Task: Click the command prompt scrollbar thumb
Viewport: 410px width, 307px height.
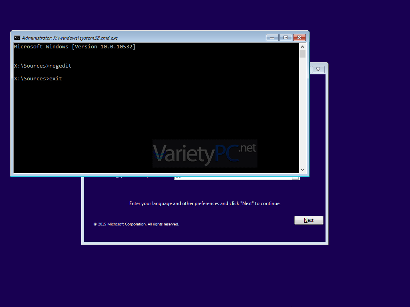Action: point(303,54)
